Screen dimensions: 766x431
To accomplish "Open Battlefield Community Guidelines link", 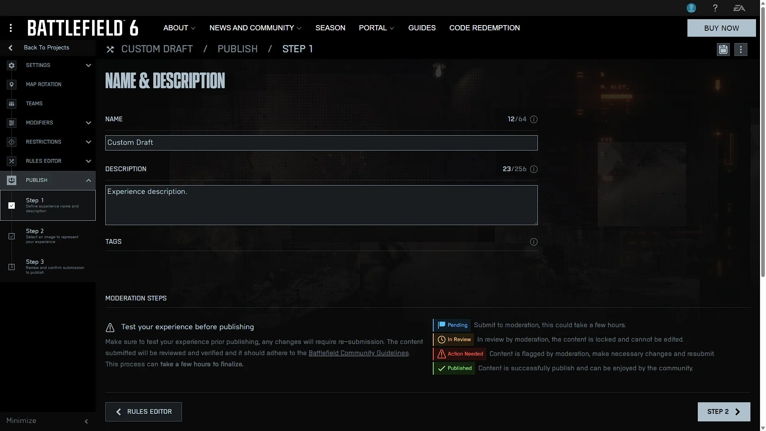I will pyautogui.click(x=359, y=353).
